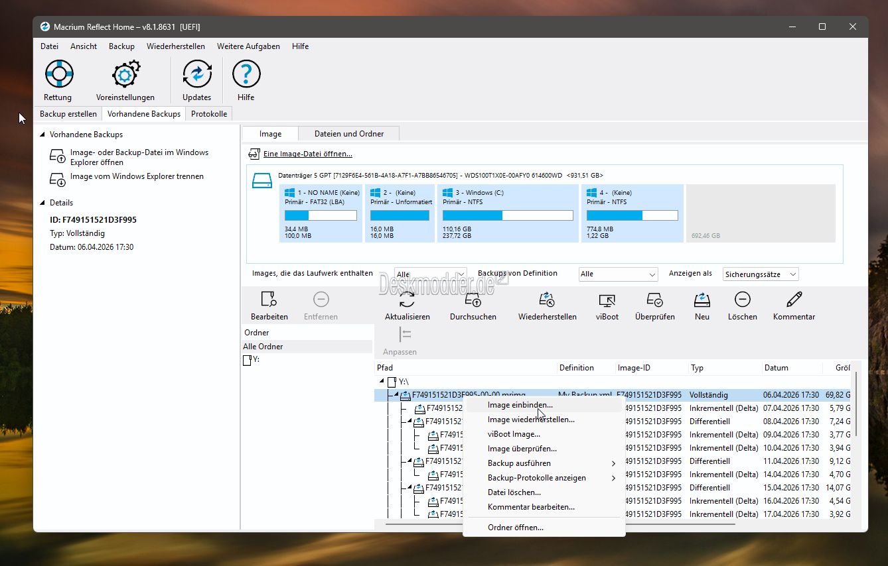Click the Überprüfen verify icon
Screen dimensions: 888x566
[654, 300]
